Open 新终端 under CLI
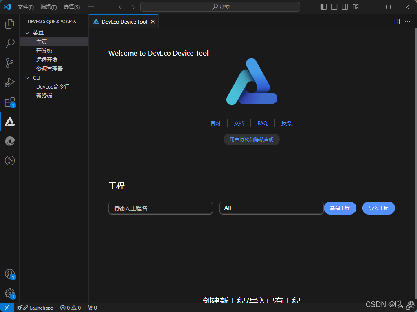This screenshot has height=312, width=417. click(x=54, y=96)
